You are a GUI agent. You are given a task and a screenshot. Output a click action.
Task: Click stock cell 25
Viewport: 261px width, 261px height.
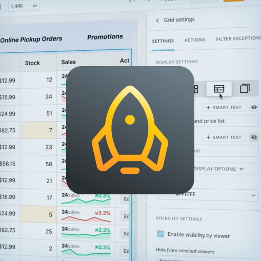[38, 231]
